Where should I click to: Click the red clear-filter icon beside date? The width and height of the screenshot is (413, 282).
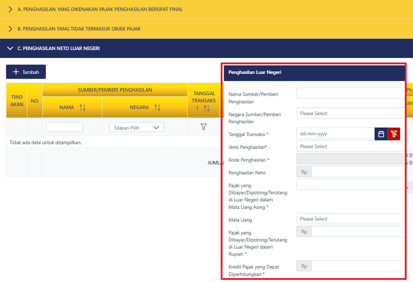click(x=394, y=134)
